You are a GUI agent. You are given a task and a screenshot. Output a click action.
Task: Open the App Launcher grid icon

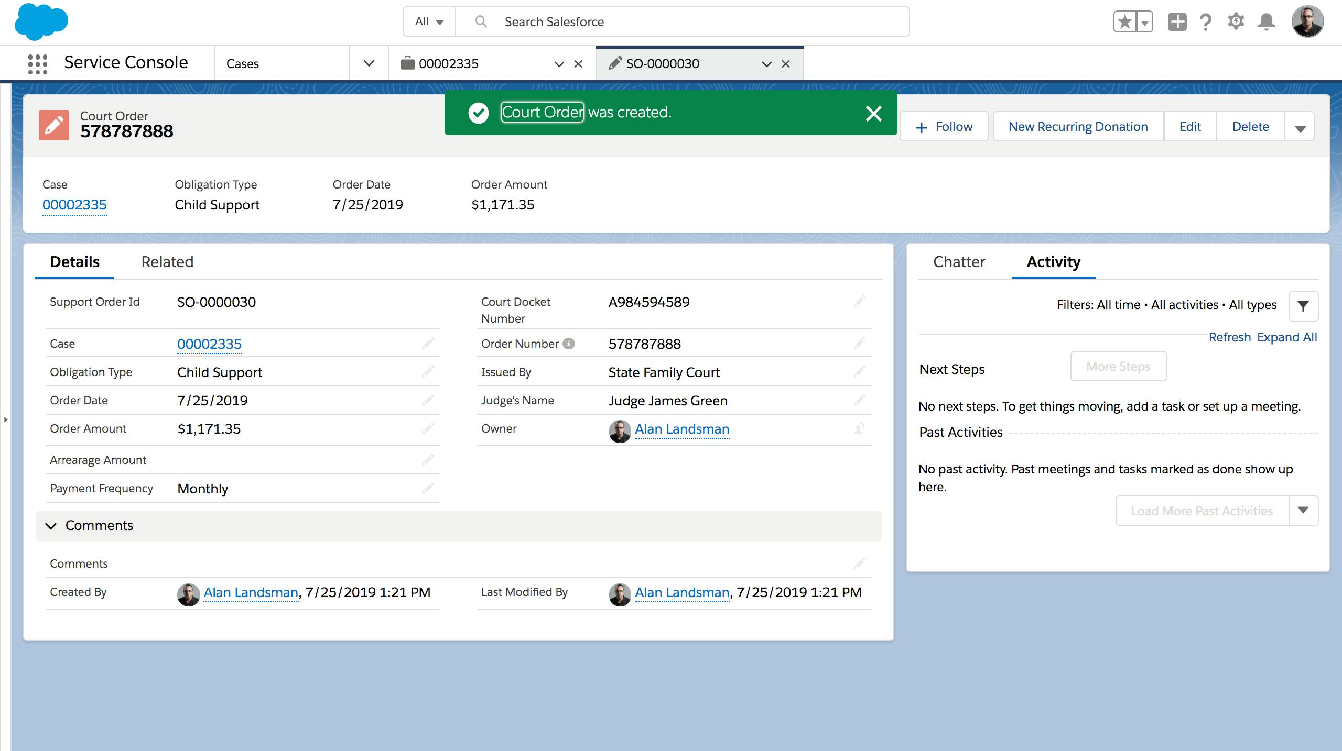37,63
